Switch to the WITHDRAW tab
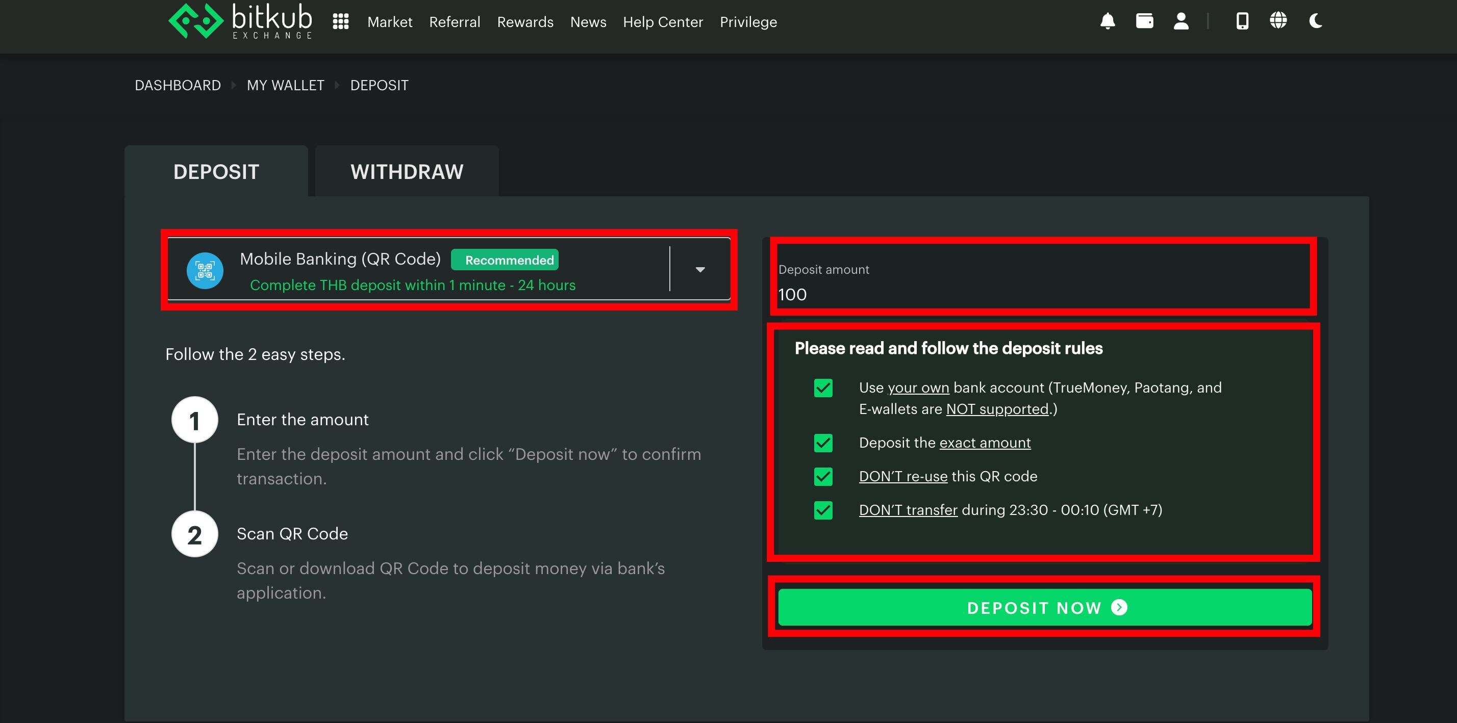The width and height of the screenshot is (1457, 723). point(407,172)
